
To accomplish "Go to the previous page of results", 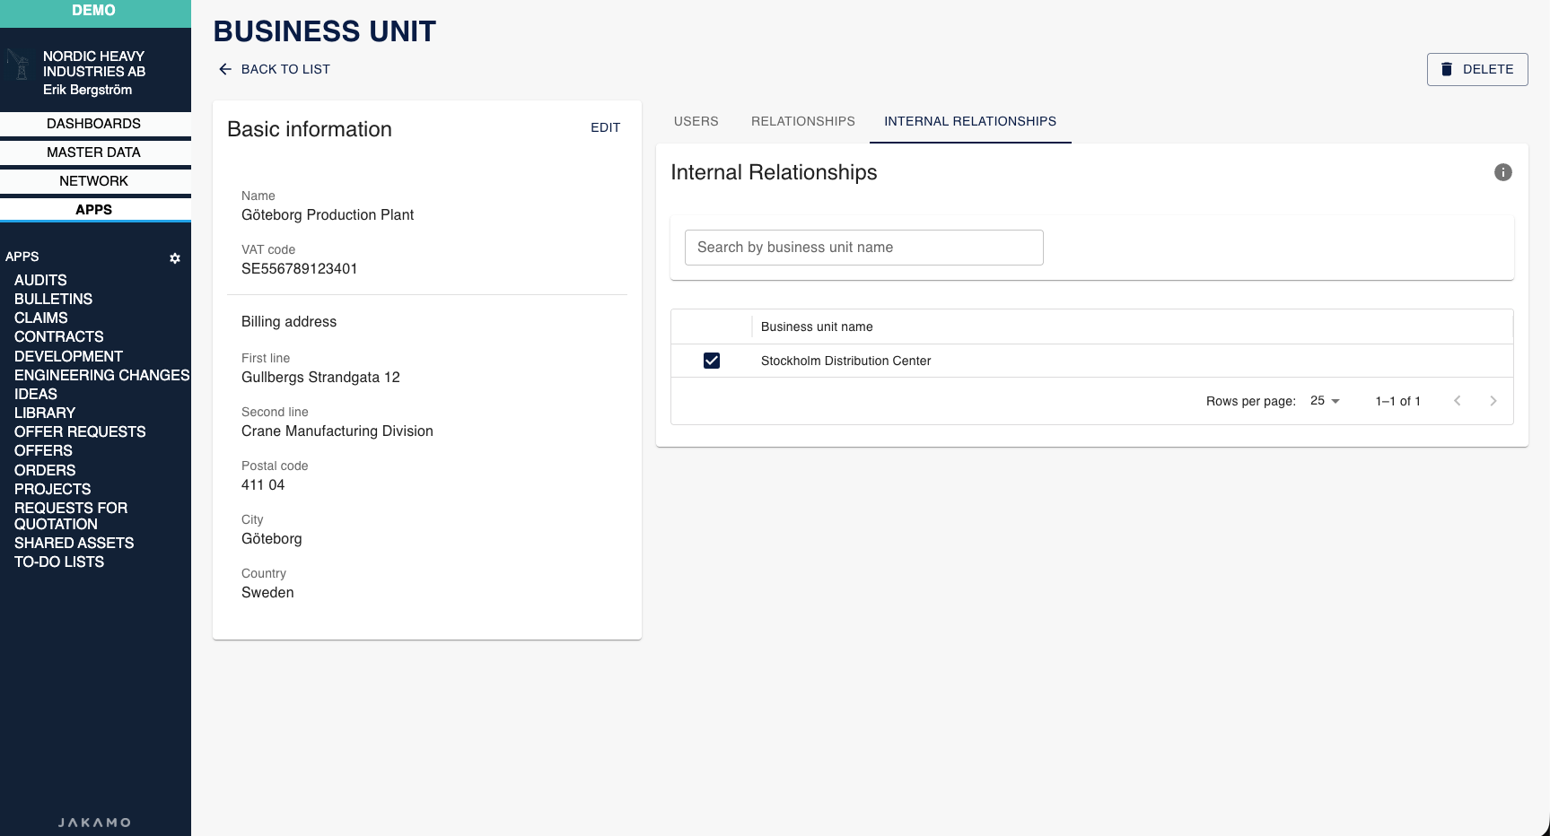I will pyautogui.click(x=1458, y=401).
